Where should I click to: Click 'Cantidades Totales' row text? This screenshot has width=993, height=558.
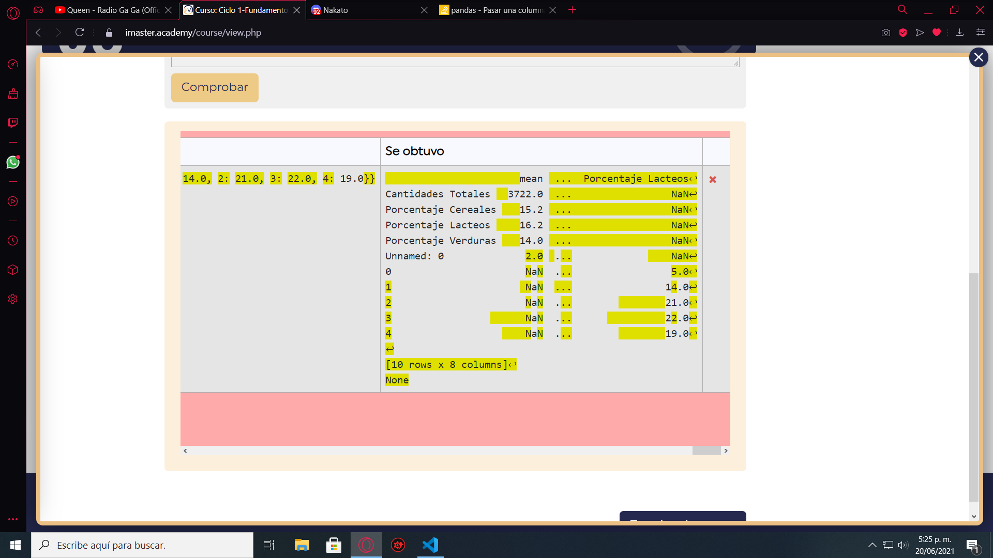(438, 194)
